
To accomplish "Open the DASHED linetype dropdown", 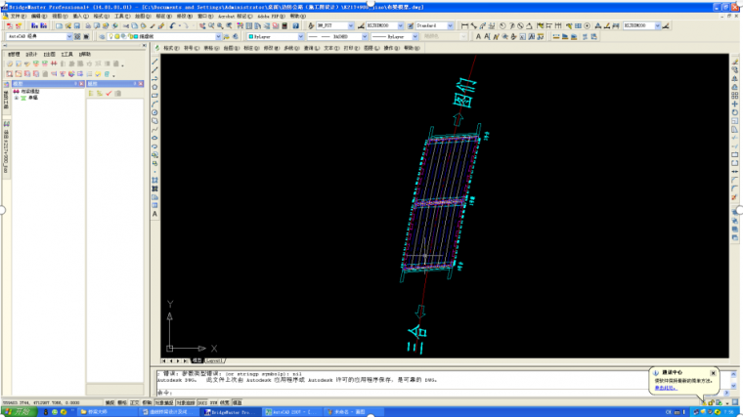I will (365, 36).
